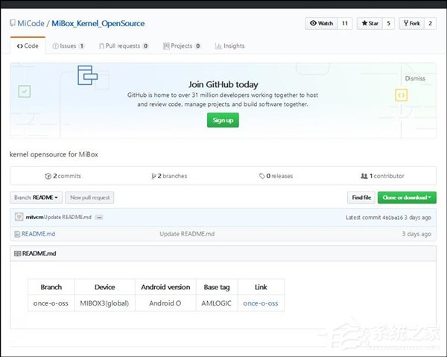Show the 2 branches list
447x357 pixels.
[169, 176]
